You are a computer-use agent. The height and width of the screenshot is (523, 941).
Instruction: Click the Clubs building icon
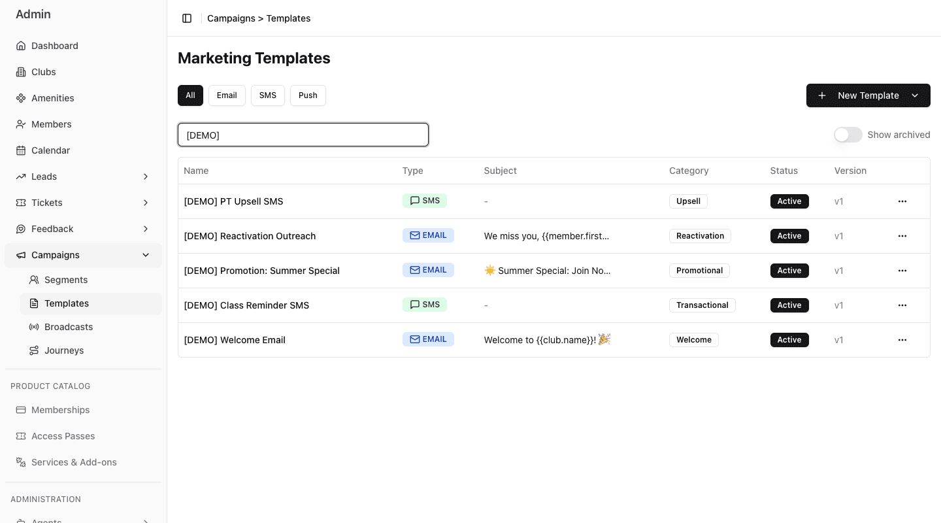click(21, 72)
